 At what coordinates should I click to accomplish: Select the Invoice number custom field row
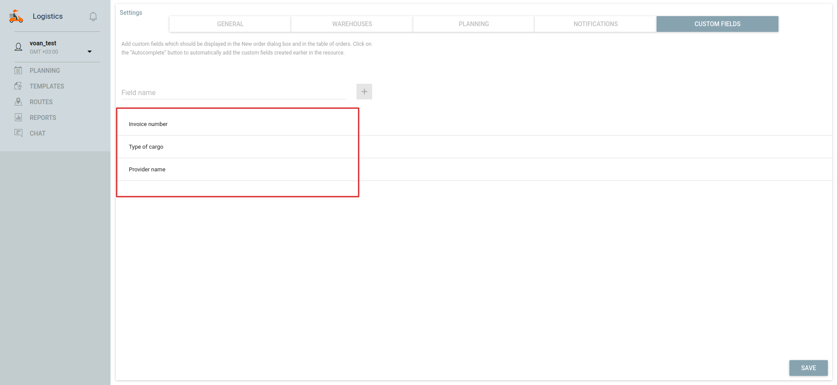(149, 124)
